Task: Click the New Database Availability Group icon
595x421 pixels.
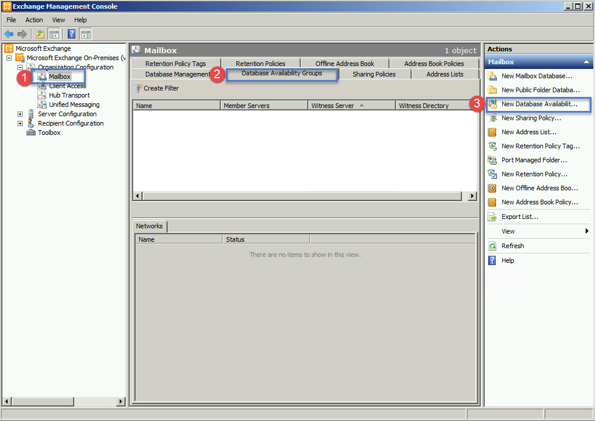Action: (x=493, y=104)
